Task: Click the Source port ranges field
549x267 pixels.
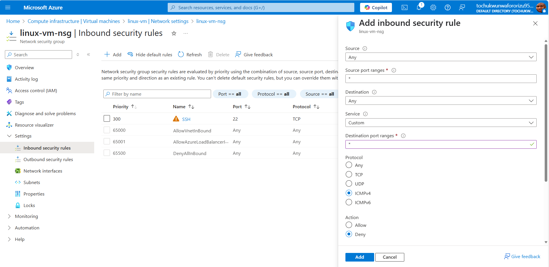Action: (x=441, y=79)
